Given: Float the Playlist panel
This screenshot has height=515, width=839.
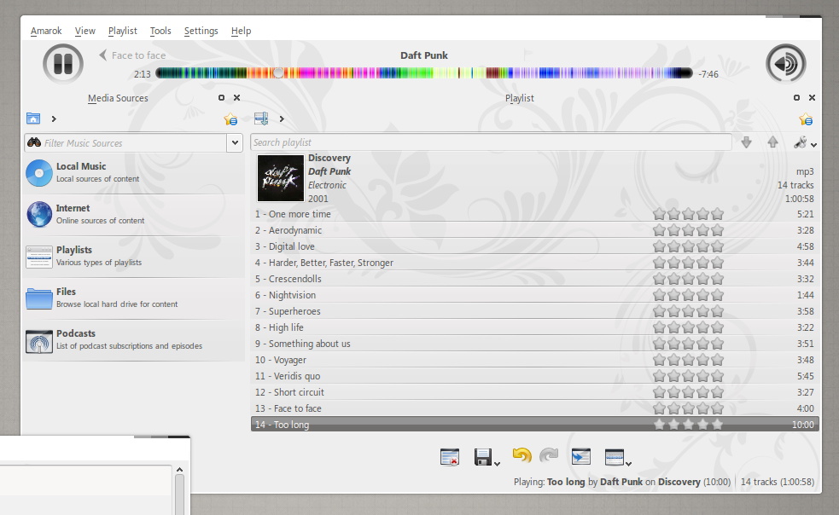Looking at the screenshot, I should pos(796,98).
